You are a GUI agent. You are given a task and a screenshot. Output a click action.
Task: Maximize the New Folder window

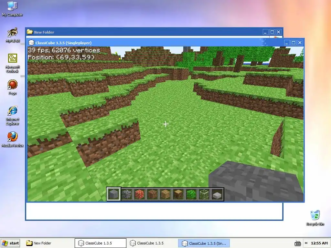[272, 32]
